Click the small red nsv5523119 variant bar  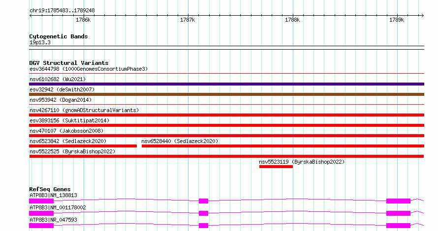[x=276, y=167]
